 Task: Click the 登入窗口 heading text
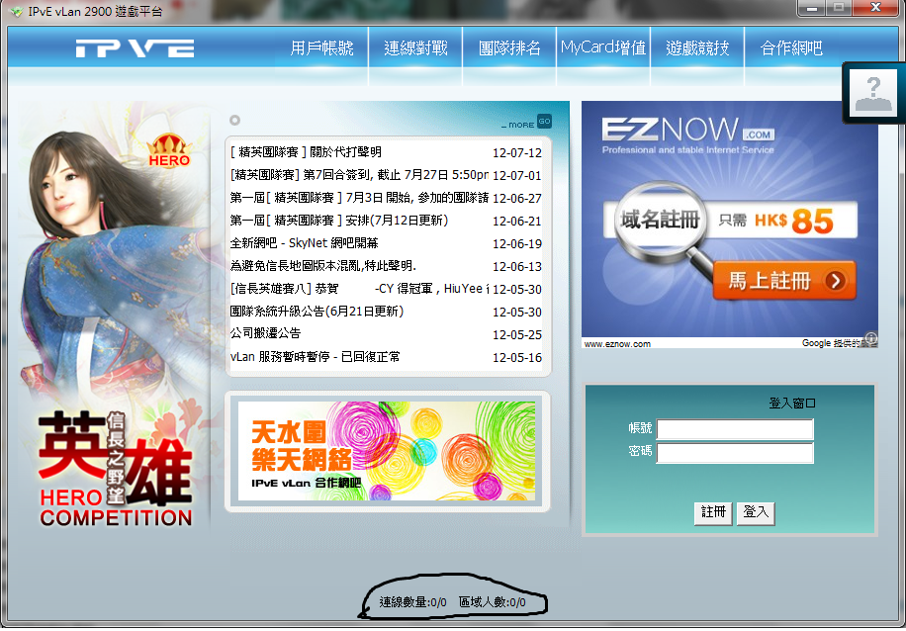[x=791, y=404]
